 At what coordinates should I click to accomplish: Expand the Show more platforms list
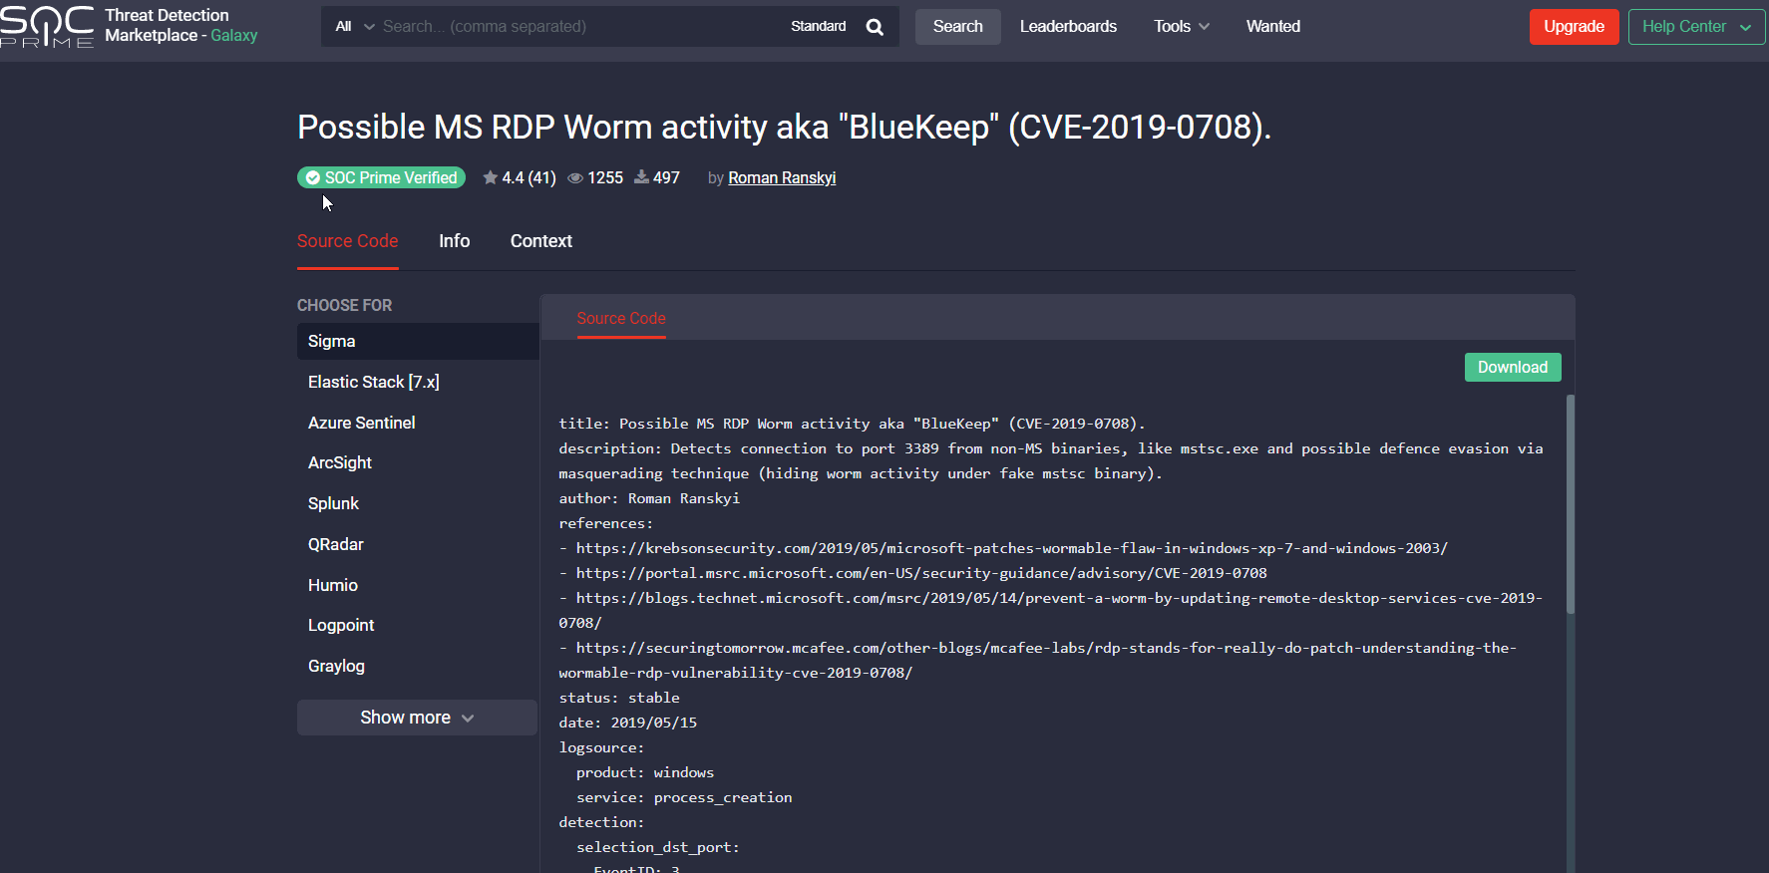(x=417, y=718)
